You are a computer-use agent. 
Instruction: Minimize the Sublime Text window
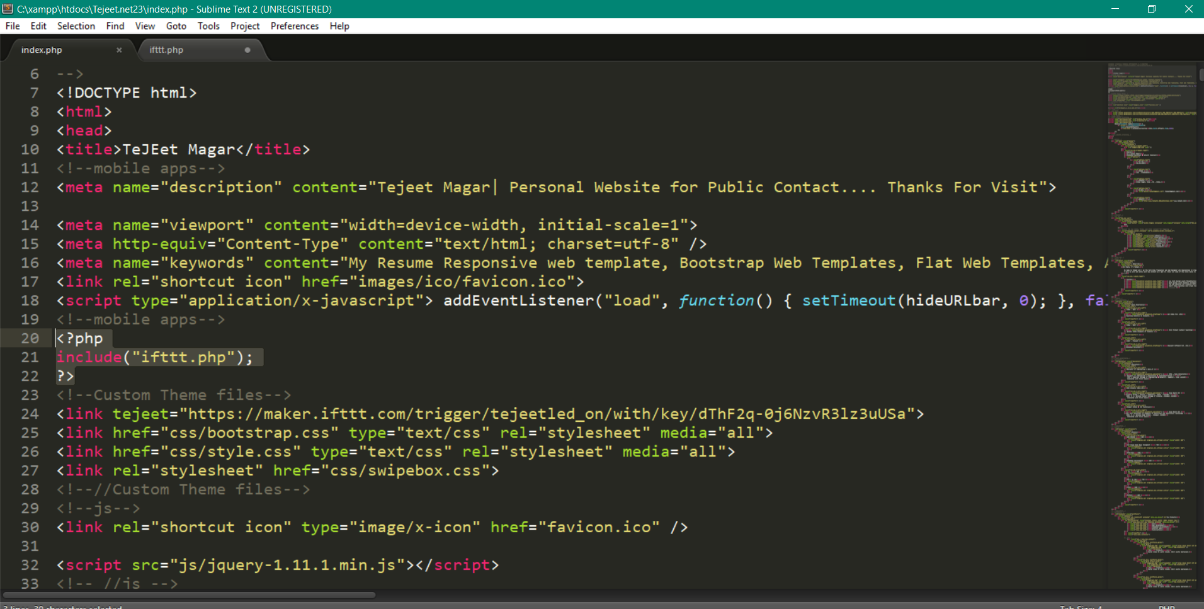click(1115, 9)
